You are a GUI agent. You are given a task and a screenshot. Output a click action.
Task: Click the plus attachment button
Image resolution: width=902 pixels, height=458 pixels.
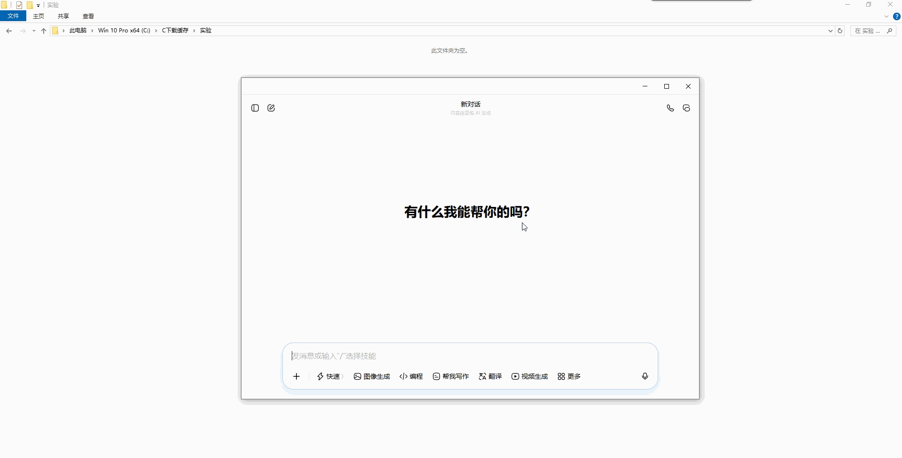(x=296, y=376)
